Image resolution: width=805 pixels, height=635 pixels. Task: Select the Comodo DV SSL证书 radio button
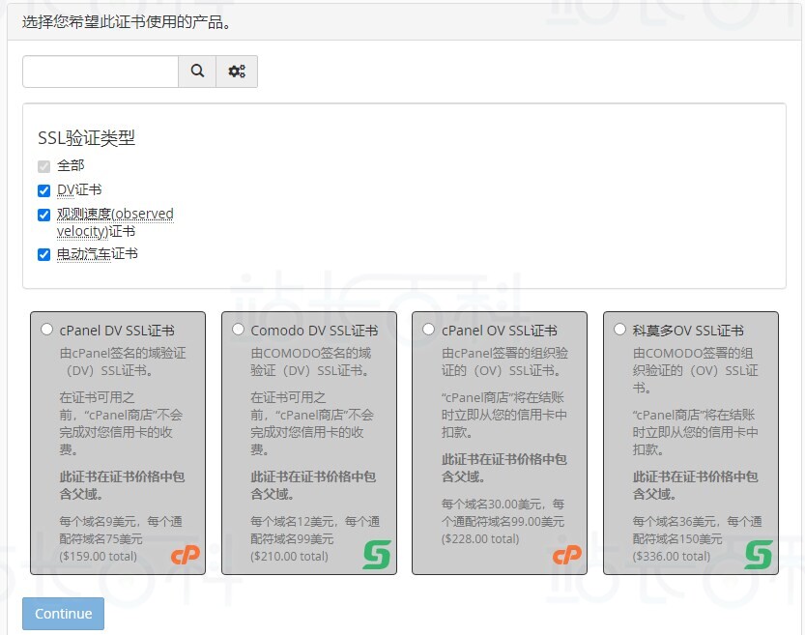point(238,330)
